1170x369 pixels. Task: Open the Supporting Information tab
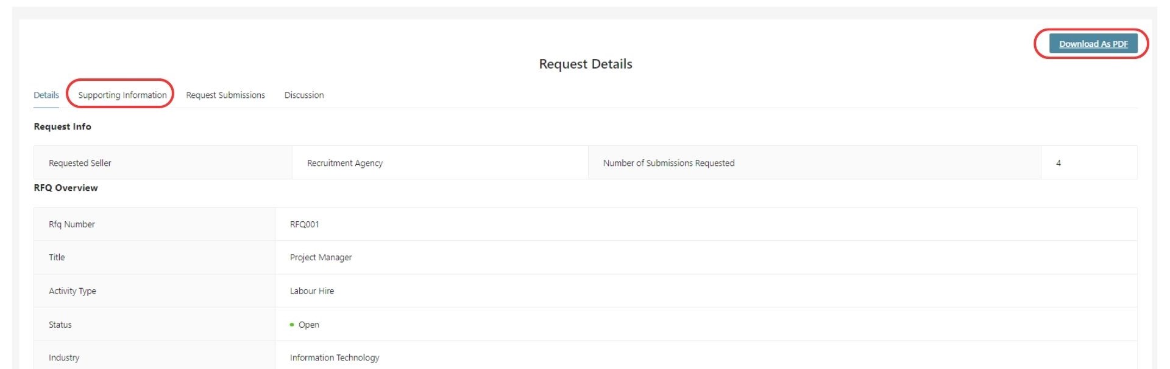[x=122, y=95]
